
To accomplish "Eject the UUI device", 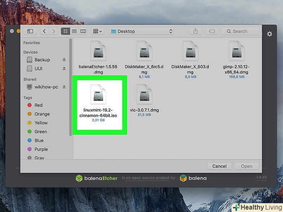I will tap(64, 68).
